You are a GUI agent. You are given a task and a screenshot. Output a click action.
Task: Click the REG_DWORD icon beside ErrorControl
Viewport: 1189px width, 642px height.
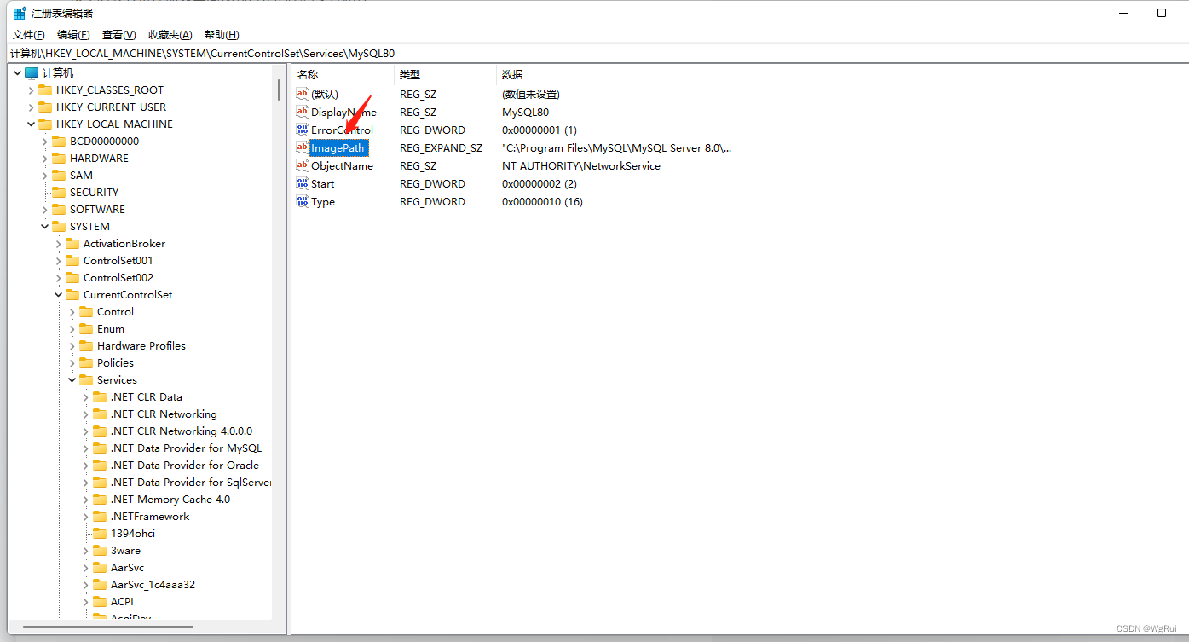[x=302, y=130]
